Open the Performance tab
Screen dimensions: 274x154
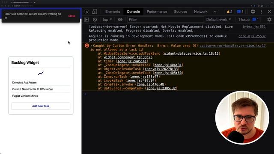pos(157,12)
